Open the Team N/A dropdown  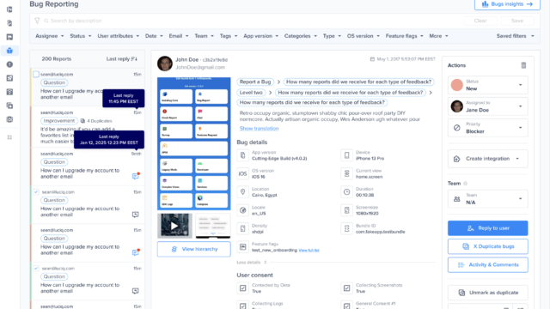click(487, 199)
